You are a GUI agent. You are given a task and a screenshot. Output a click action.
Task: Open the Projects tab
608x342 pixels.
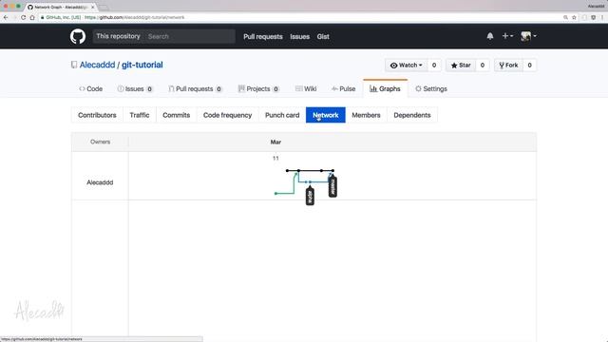coord(258,88)
